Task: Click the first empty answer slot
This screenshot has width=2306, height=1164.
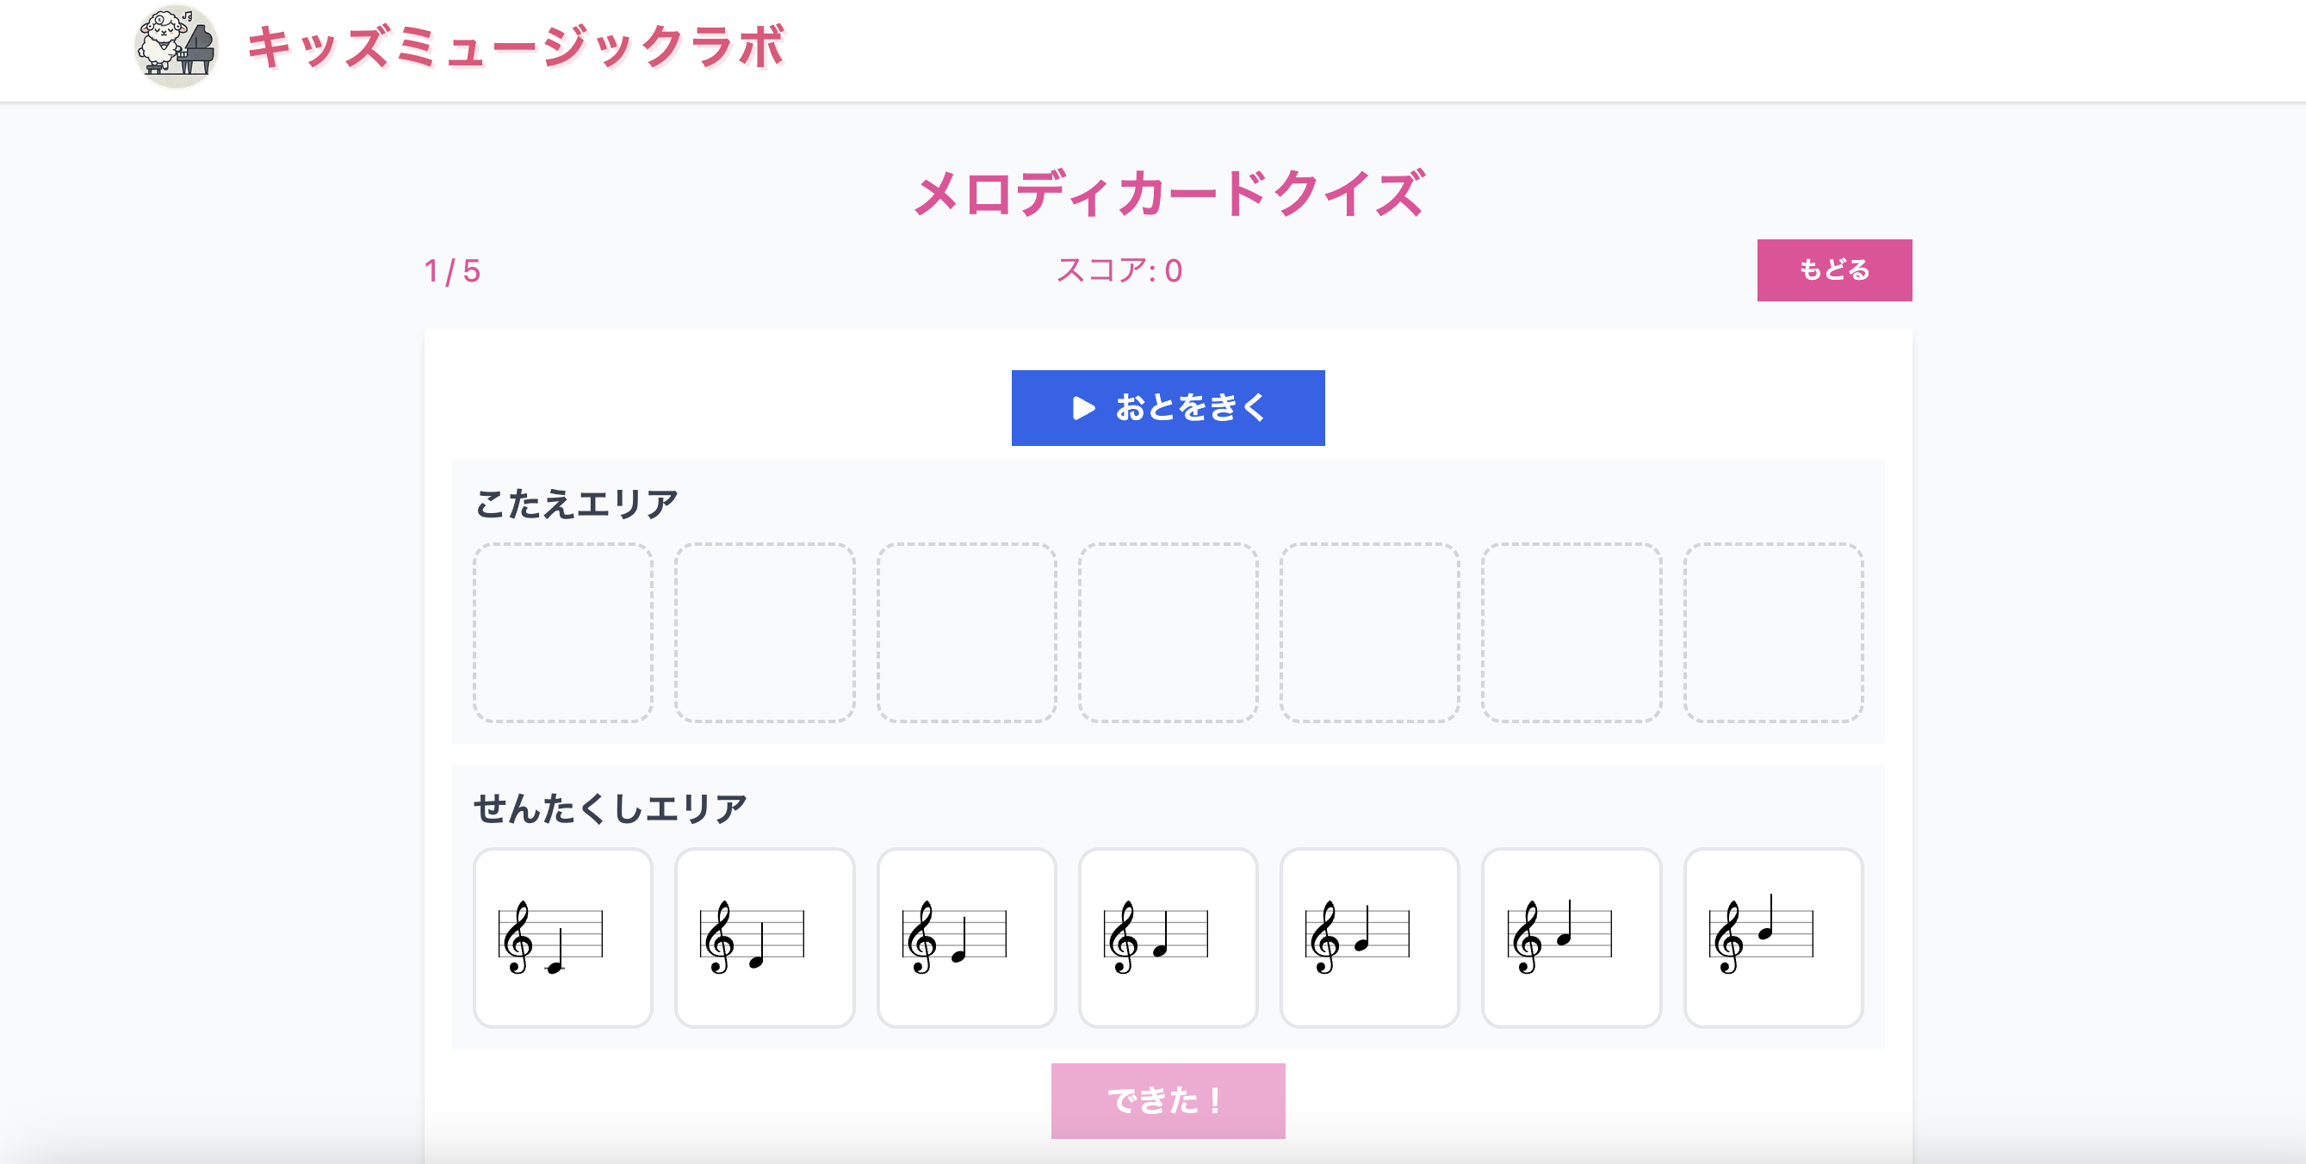Action: pos(562,632)
